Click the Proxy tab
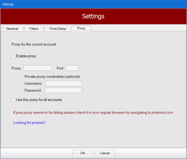187x159 pixels. 81,28
